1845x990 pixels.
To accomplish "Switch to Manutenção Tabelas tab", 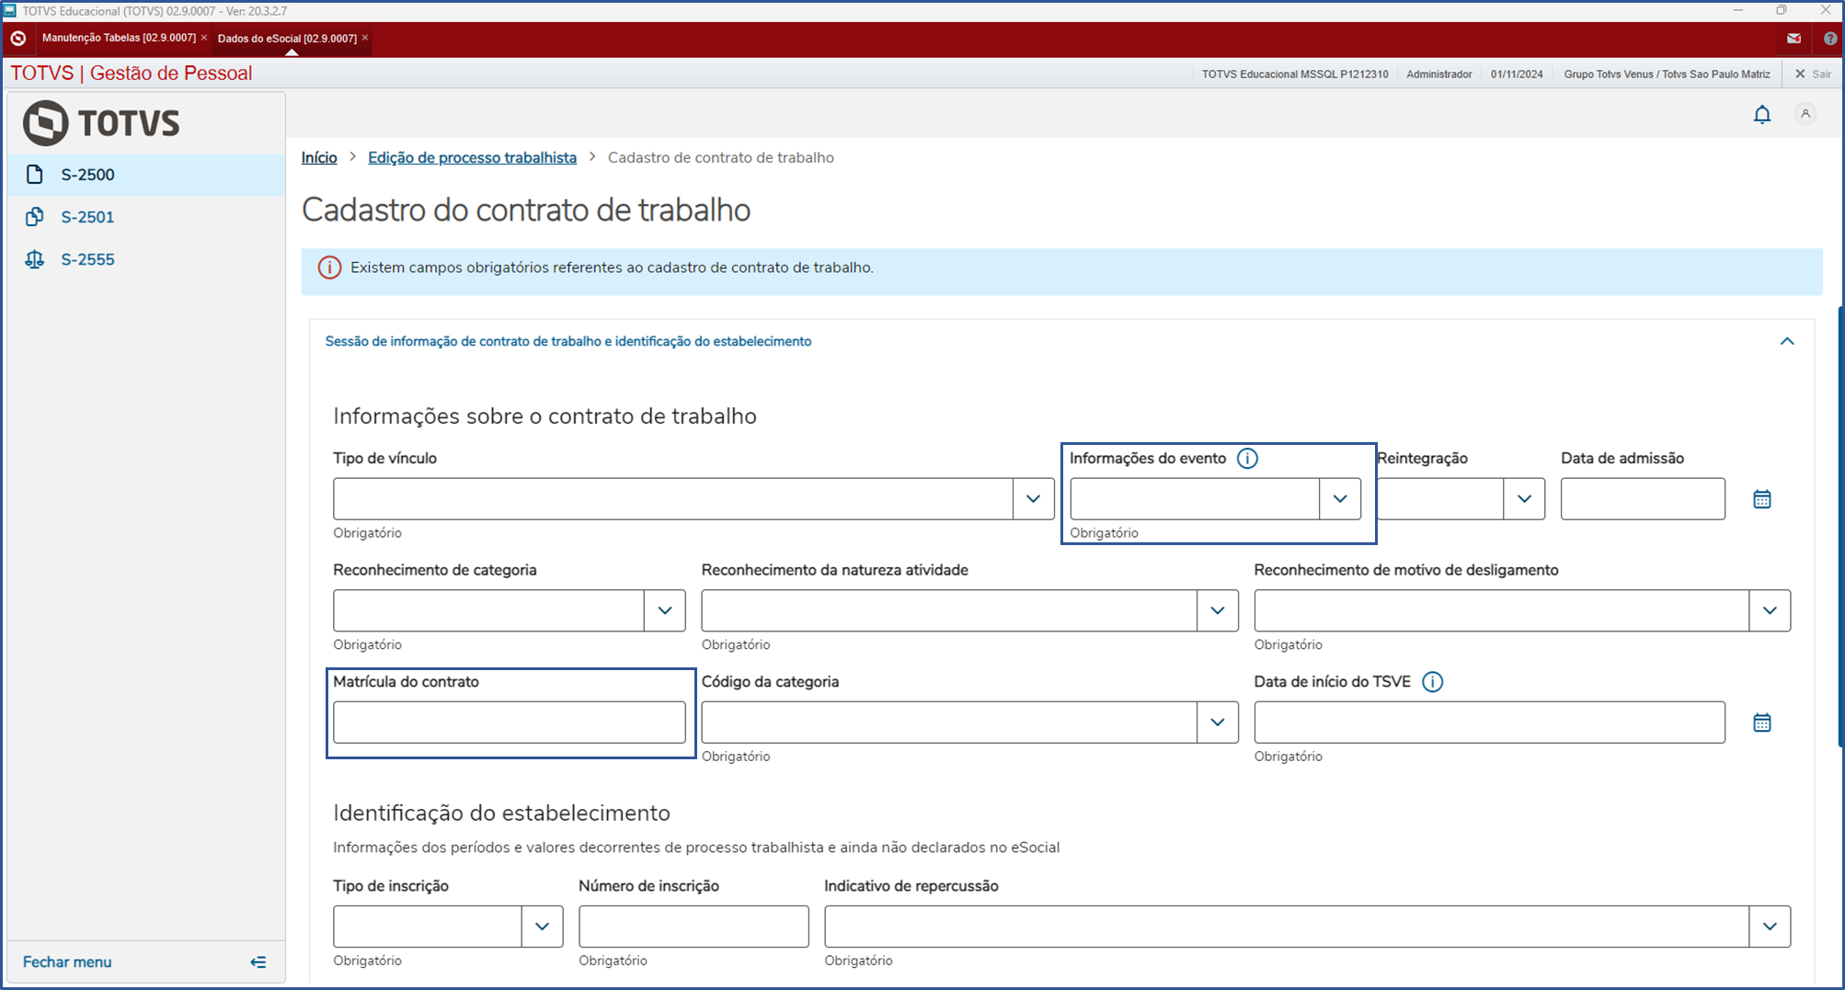I will point(119,38).
